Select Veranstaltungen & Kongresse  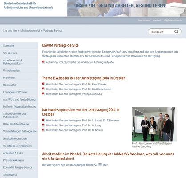coord(19,131)
